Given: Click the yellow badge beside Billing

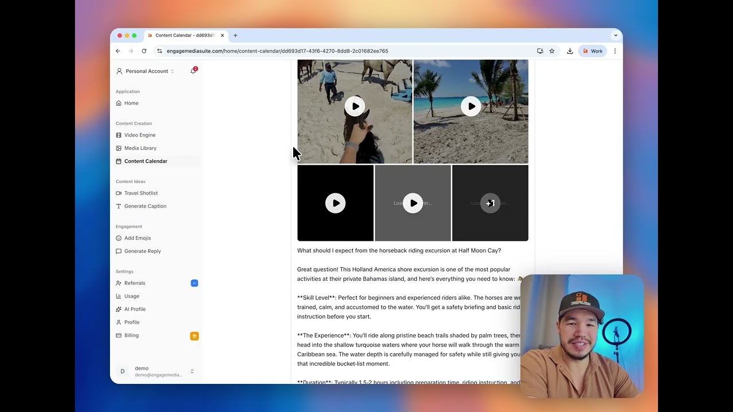Looking at the screenshot, I should pos(194,336).
